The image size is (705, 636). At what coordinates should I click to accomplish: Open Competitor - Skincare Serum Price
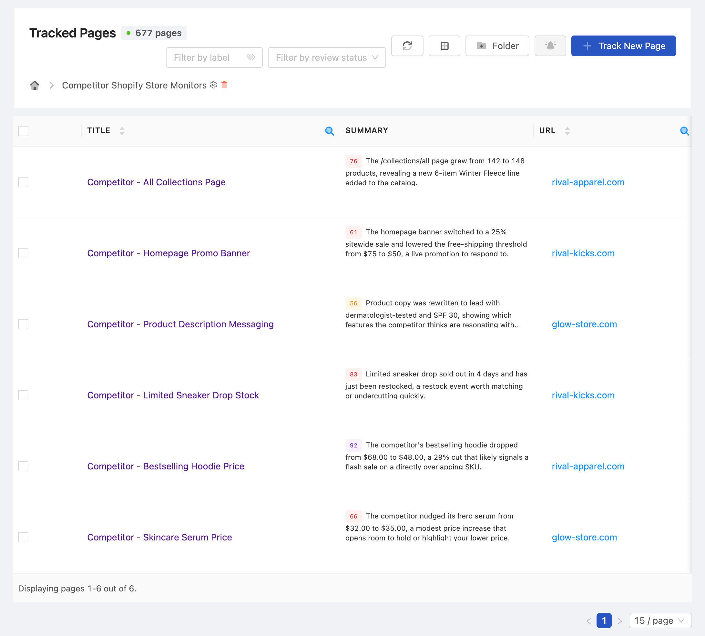tap(159, 537)
